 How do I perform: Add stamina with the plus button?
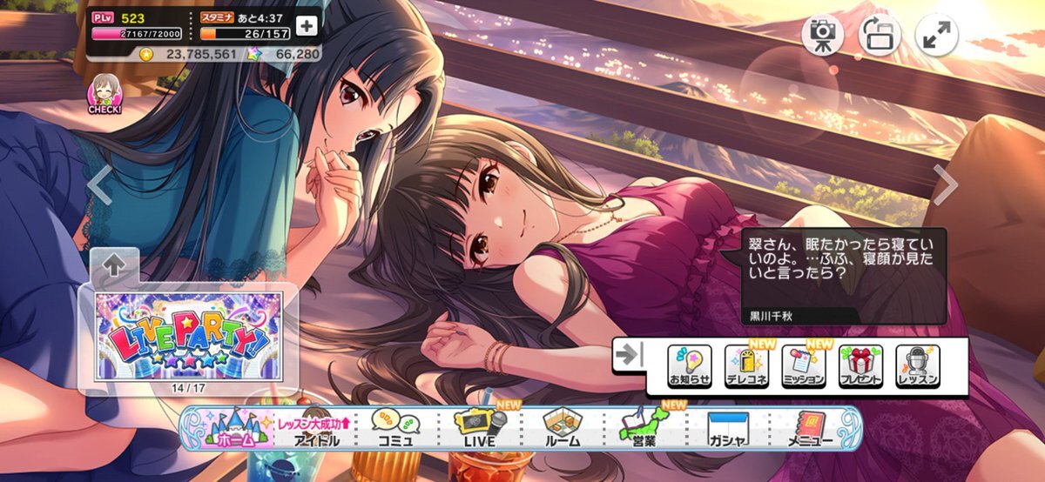[x=307, y=25]
